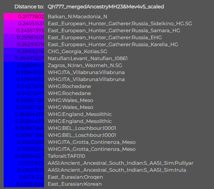This screenshot has width=214, height=189.
Task: Click the distance value 0.21177802
Action: pos(31,17)
